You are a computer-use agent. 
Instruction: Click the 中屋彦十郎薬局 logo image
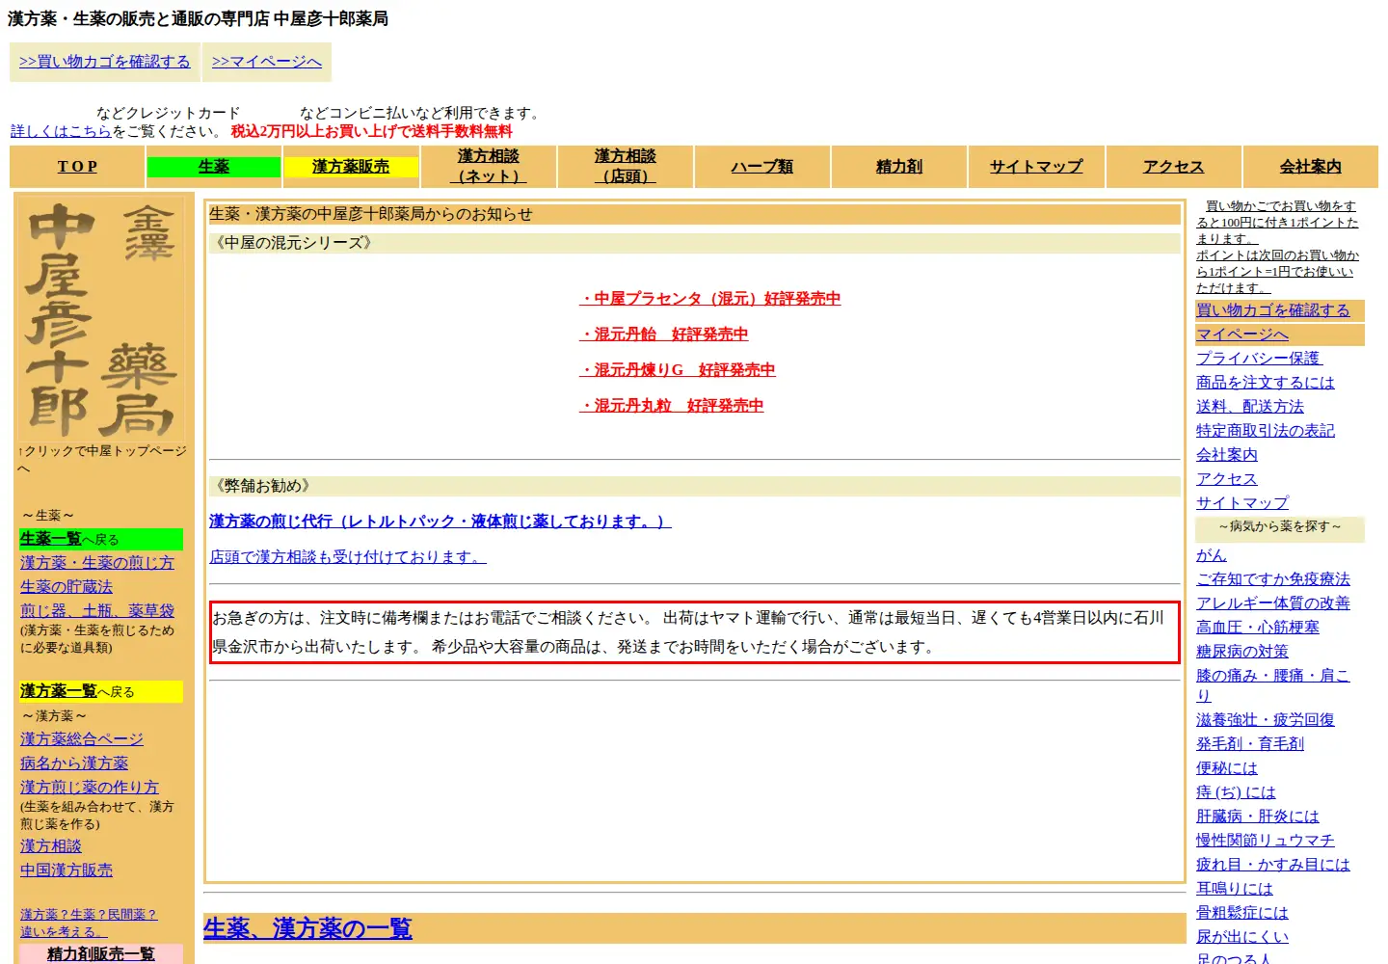pos(101,319)
